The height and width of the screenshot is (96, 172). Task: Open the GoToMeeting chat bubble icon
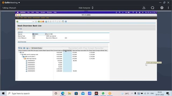point(152,8)
